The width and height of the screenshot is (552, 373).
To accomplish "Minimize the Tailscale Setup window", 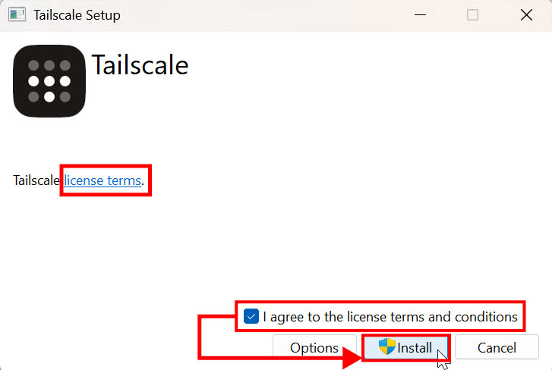I will 421,14.
